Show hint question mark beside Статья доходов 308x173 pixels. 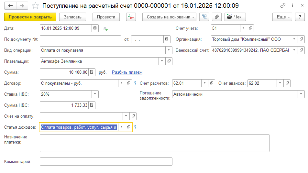point(135,127)
